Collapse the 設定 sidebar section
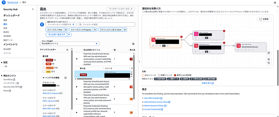 [x=2, y=63]
